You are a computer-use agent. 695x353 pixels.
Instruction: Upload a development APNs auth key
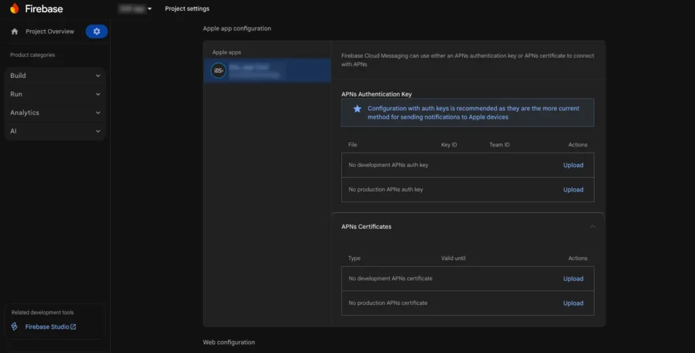pos(573,165)
